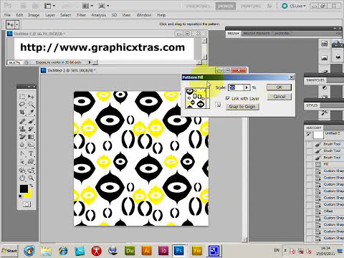Open the File menu
Viewport: 344px width, 258px height.
pyautogui.click(x=7, y=15)
